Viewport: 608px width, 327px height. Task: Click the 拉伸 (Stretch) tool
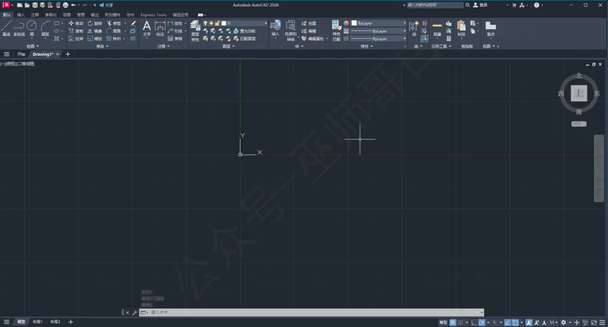pos(76,39)
